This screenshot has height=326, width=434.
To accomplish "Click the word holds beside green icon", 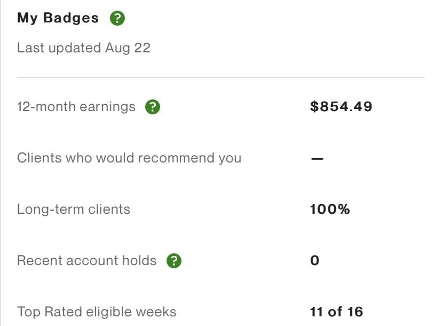I will (139, 261).
